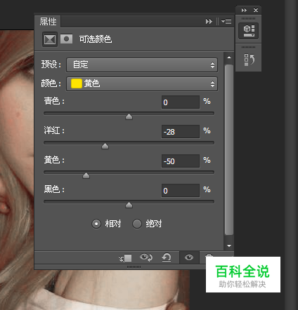Click the panel scrollbar up arrow
This screenshot has width=298, height=310.
tap(229, 58)
